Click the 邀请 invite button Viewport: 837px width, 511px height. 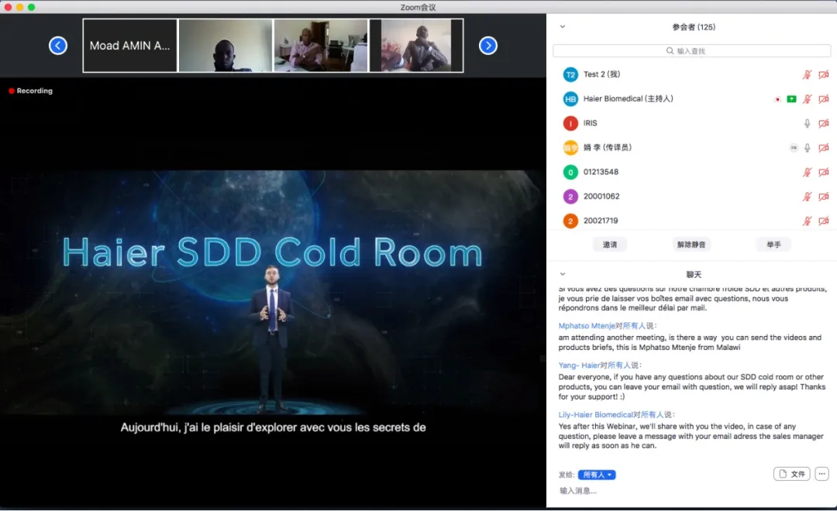coord(610,244)
